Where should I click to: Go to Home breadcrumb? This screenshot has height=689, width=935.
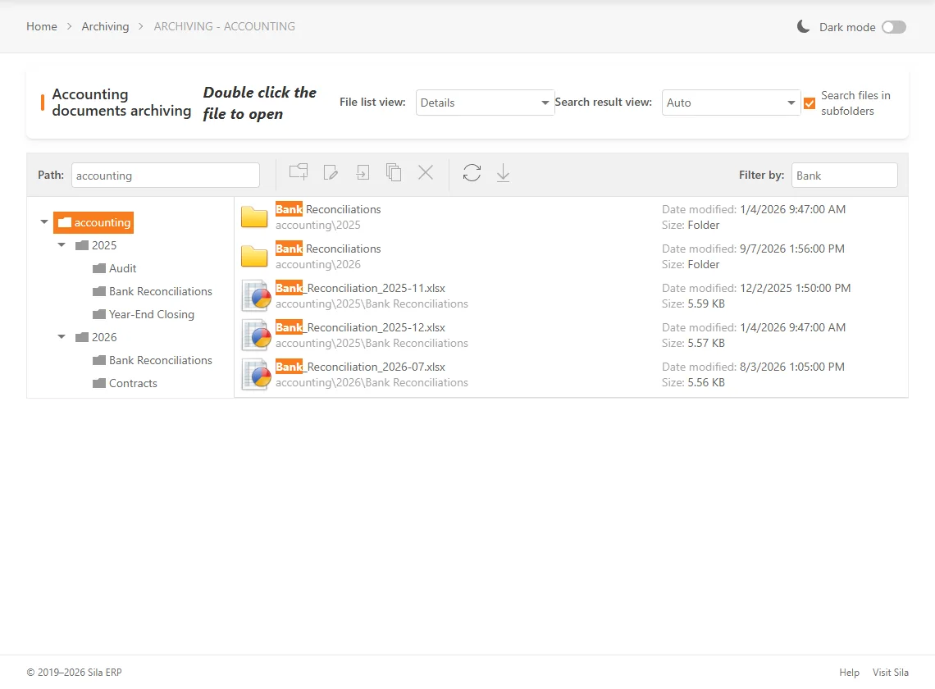[42, 26]
